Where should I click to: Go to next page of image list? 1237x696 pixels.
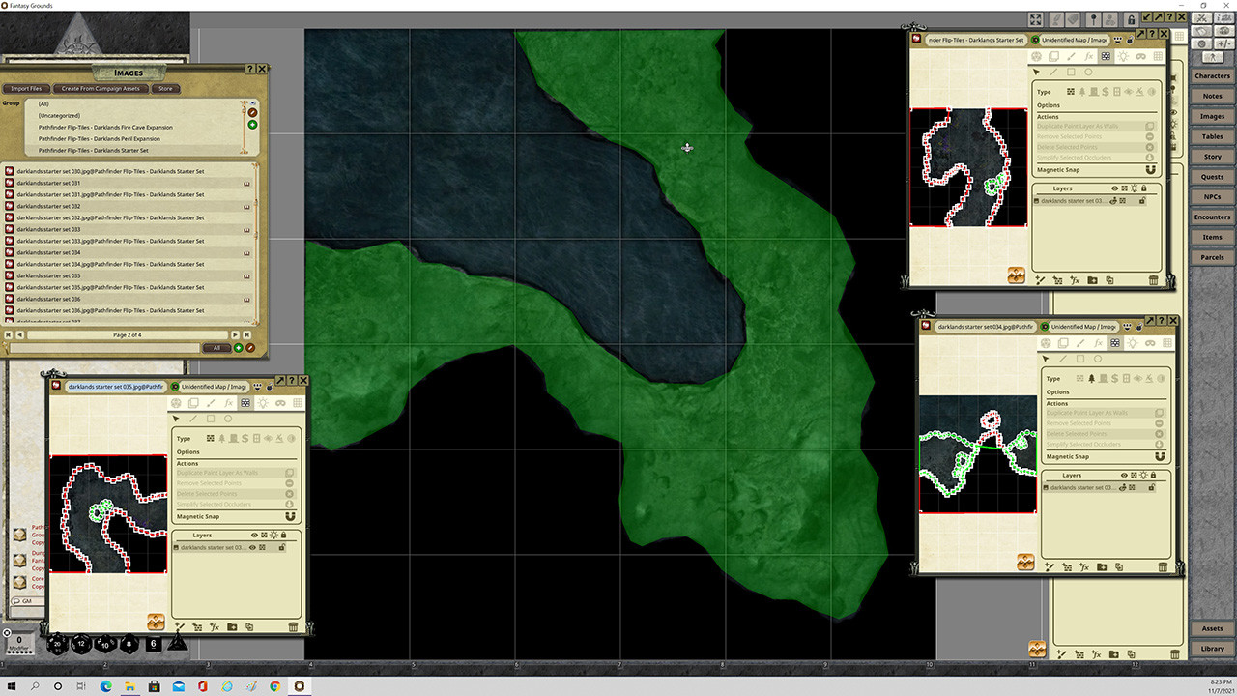[x=240, y=334]
